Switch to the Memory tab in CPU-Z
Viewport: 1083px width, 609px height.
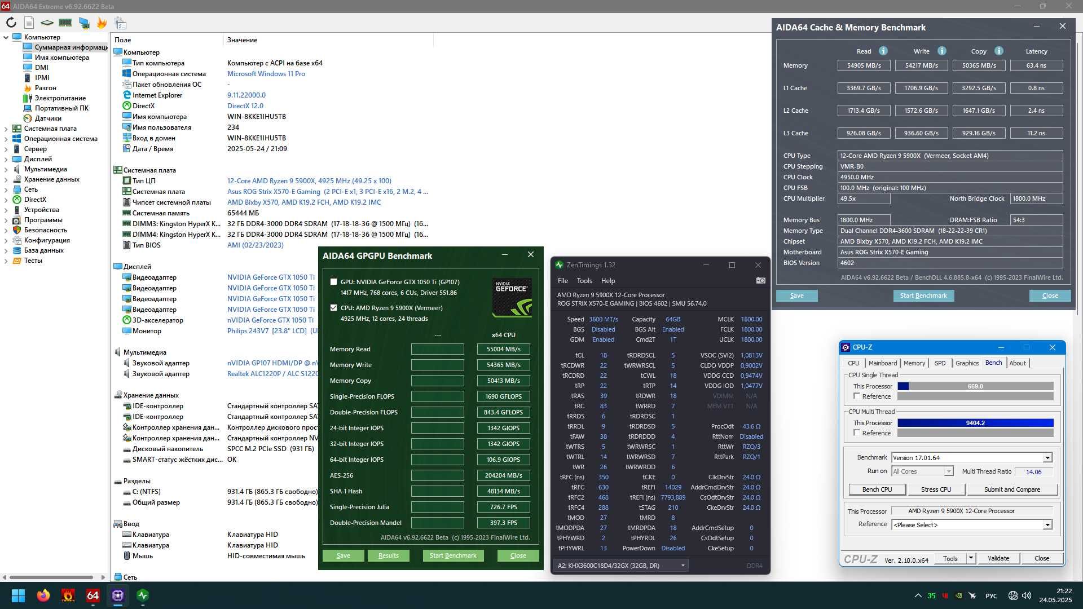click(914, 363)
